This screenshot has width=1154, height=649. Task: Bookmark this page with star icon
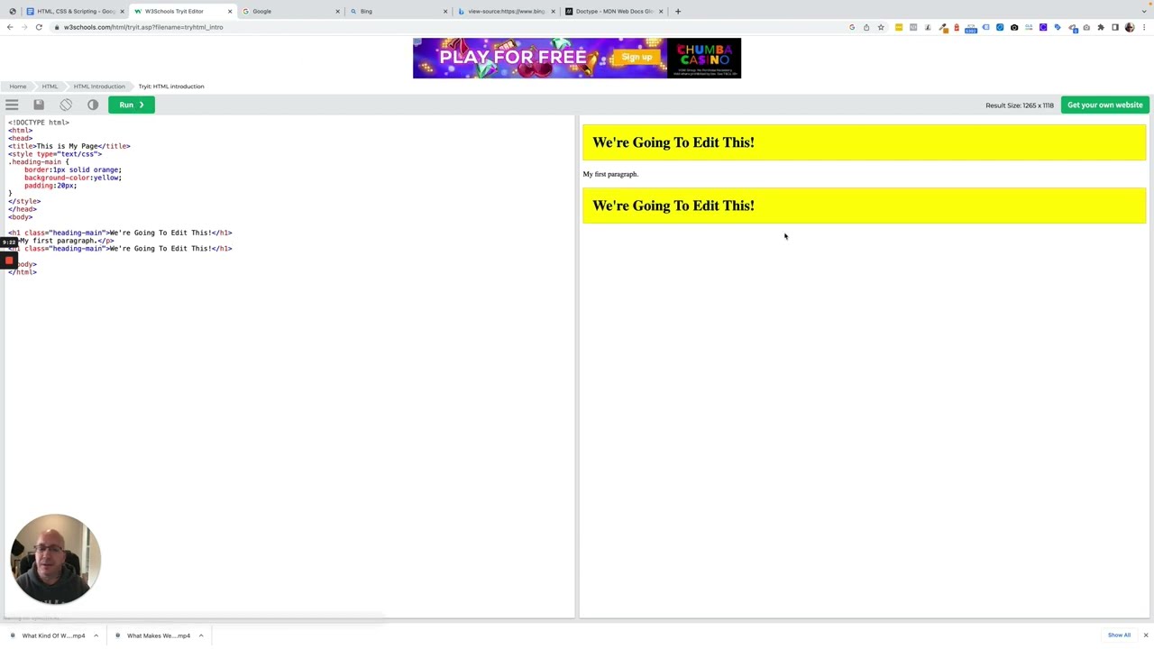(881, 27)
